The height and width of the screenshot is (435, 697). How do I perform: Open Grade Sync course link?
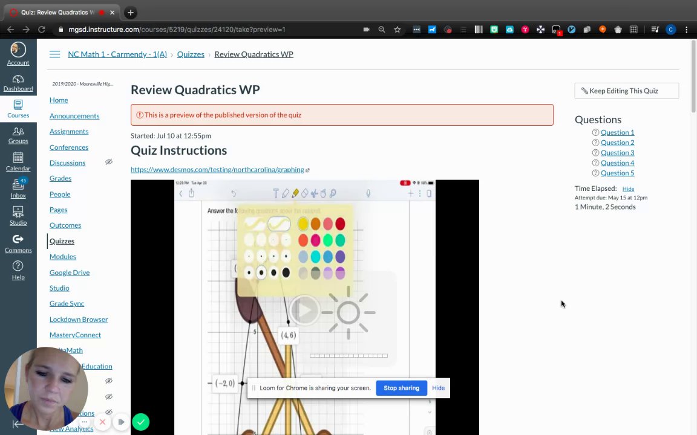[67, 304]
